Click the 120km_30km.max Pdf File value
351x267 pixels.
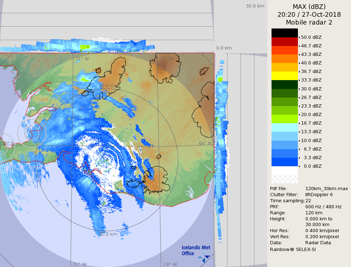coord(326,189)
